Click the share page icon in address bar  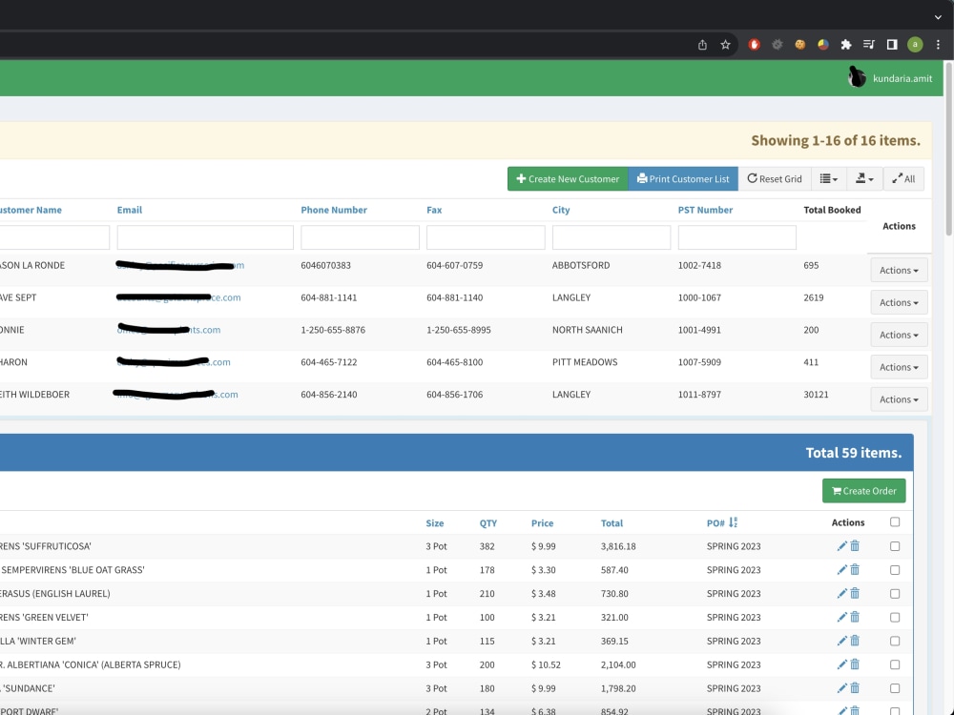point(702,45)
